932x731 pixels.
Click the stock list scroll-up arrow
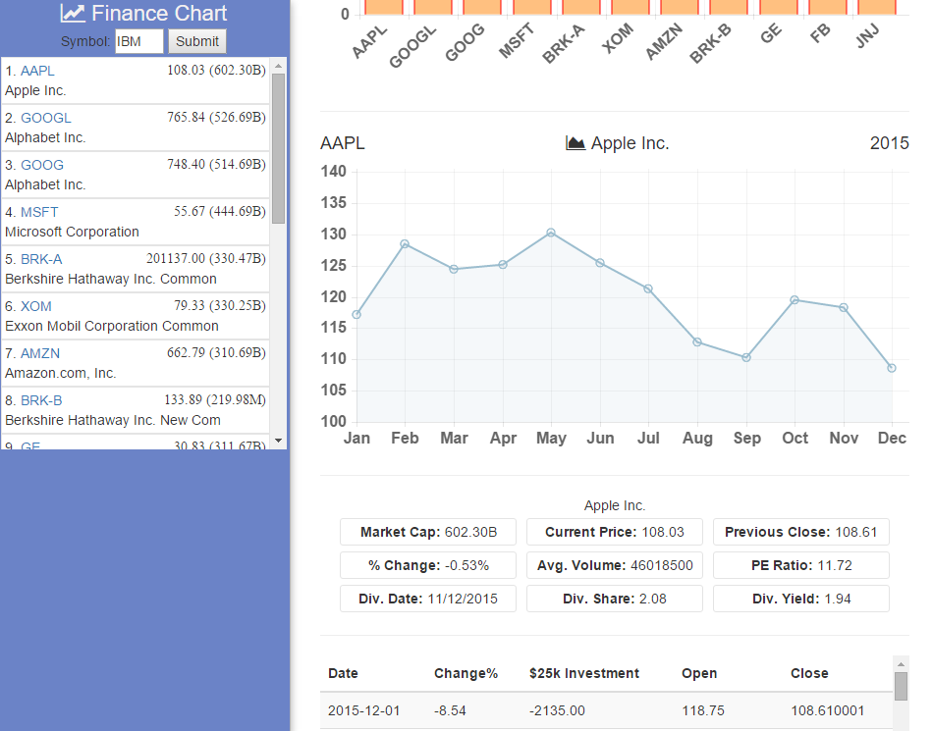(278, 67)
